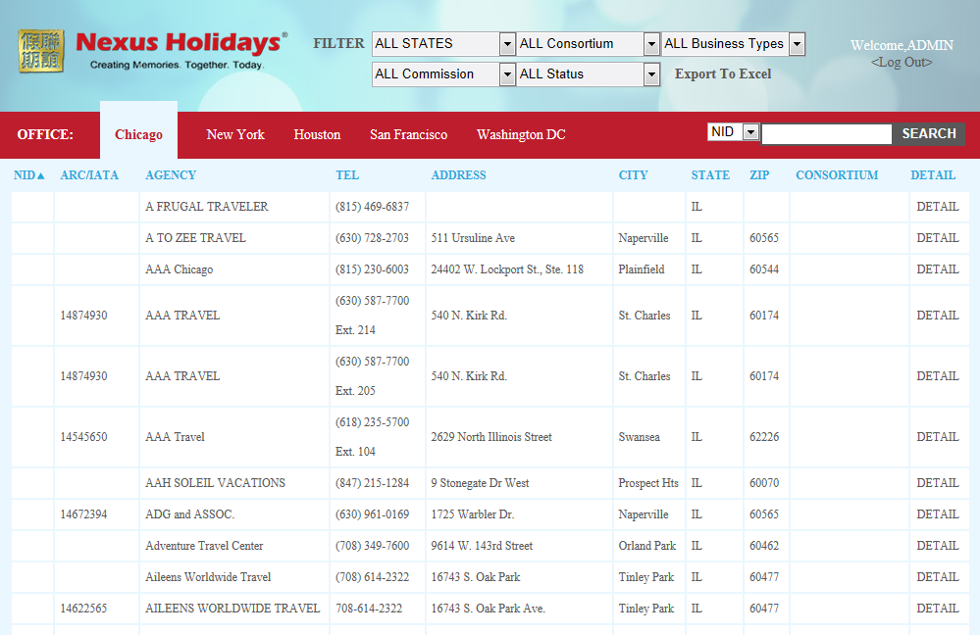This screenshot has height=635, width=980.
Task: Click agency name A FRUGAL TRAVELER
Action: pos(207,207)
